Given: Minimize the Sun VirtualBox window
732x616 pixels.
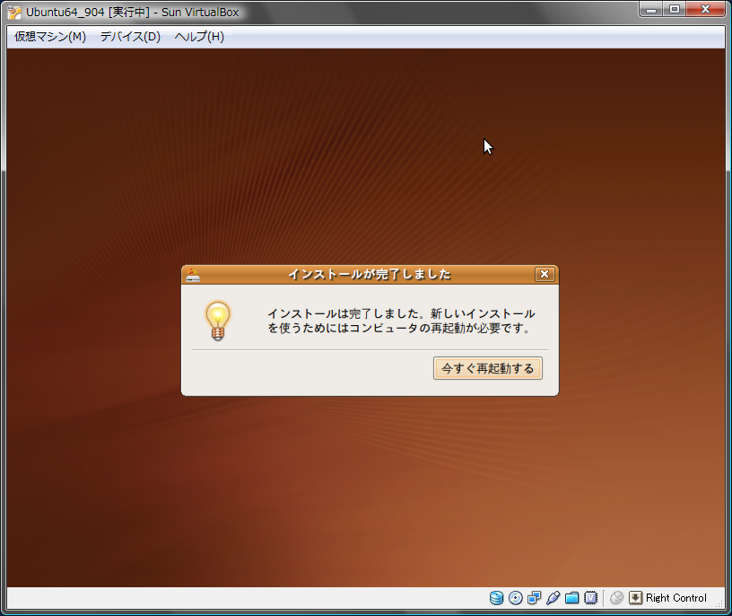Looking at the screenshot, I should tap(651, 9).
